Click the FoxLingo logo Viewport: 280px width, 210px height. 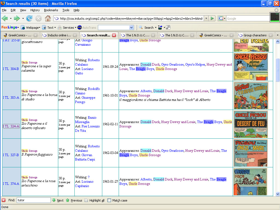(x=9, y=27)
